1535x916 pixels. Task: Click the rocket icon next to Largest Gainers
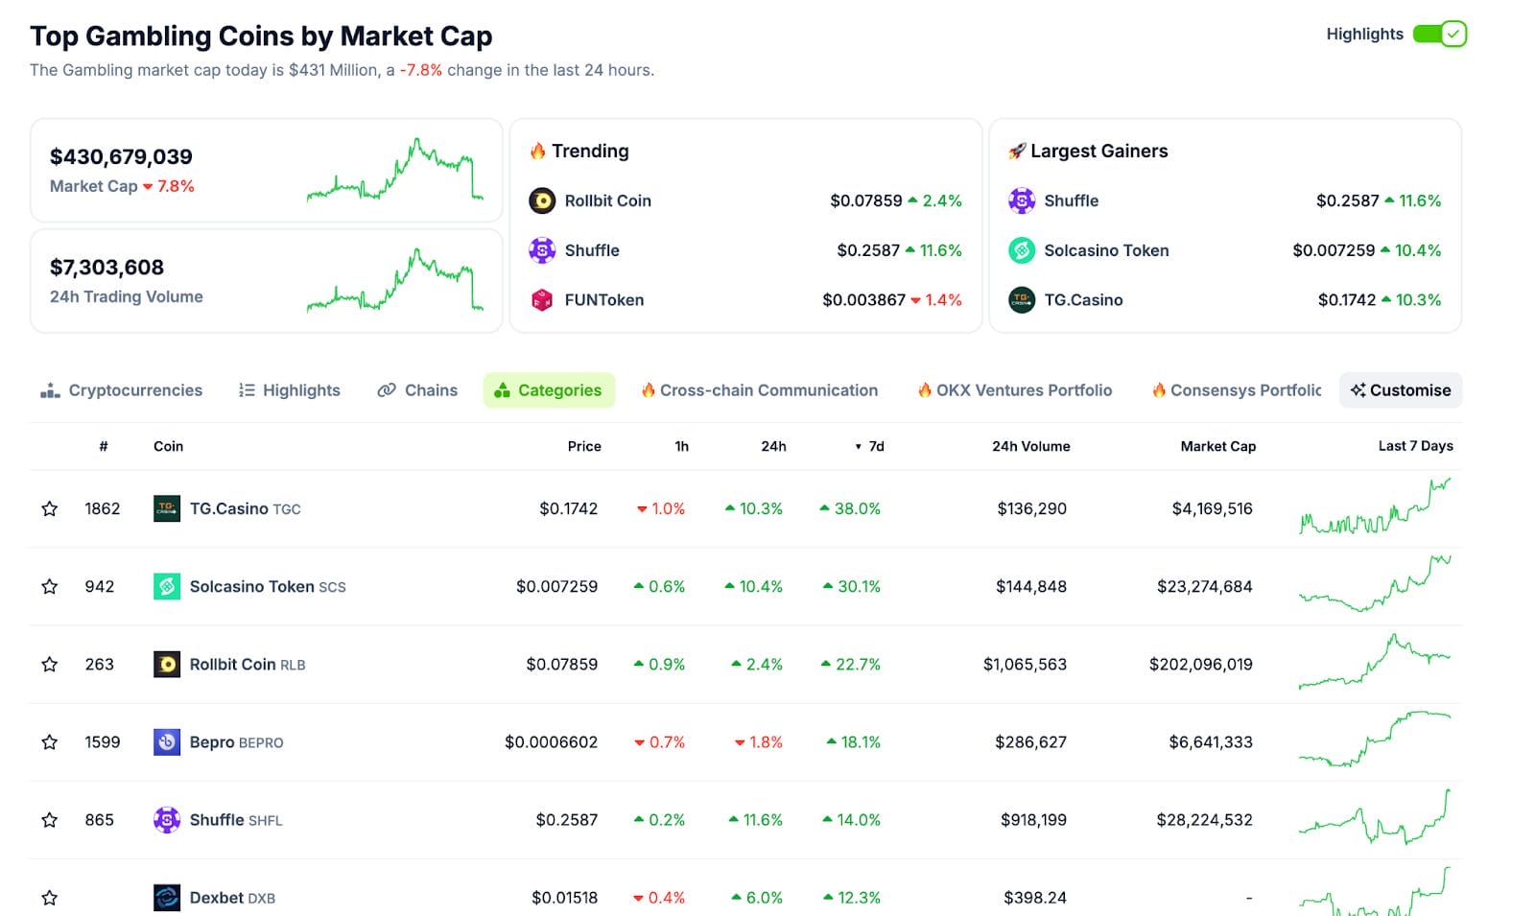click(1019, 150)
